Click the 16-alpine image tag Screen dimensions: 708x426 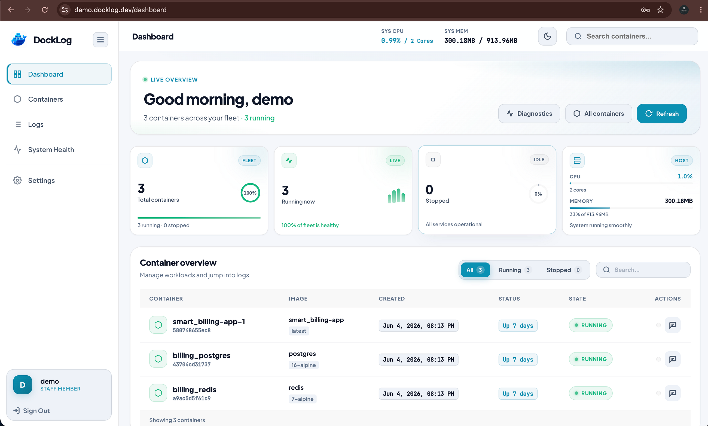coord(303,365)
